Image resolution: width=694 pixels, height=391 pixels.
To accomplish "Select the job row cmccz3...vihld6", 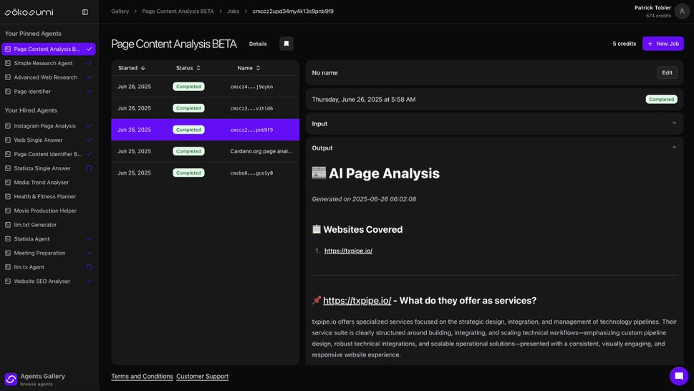I will coord(205,108).
